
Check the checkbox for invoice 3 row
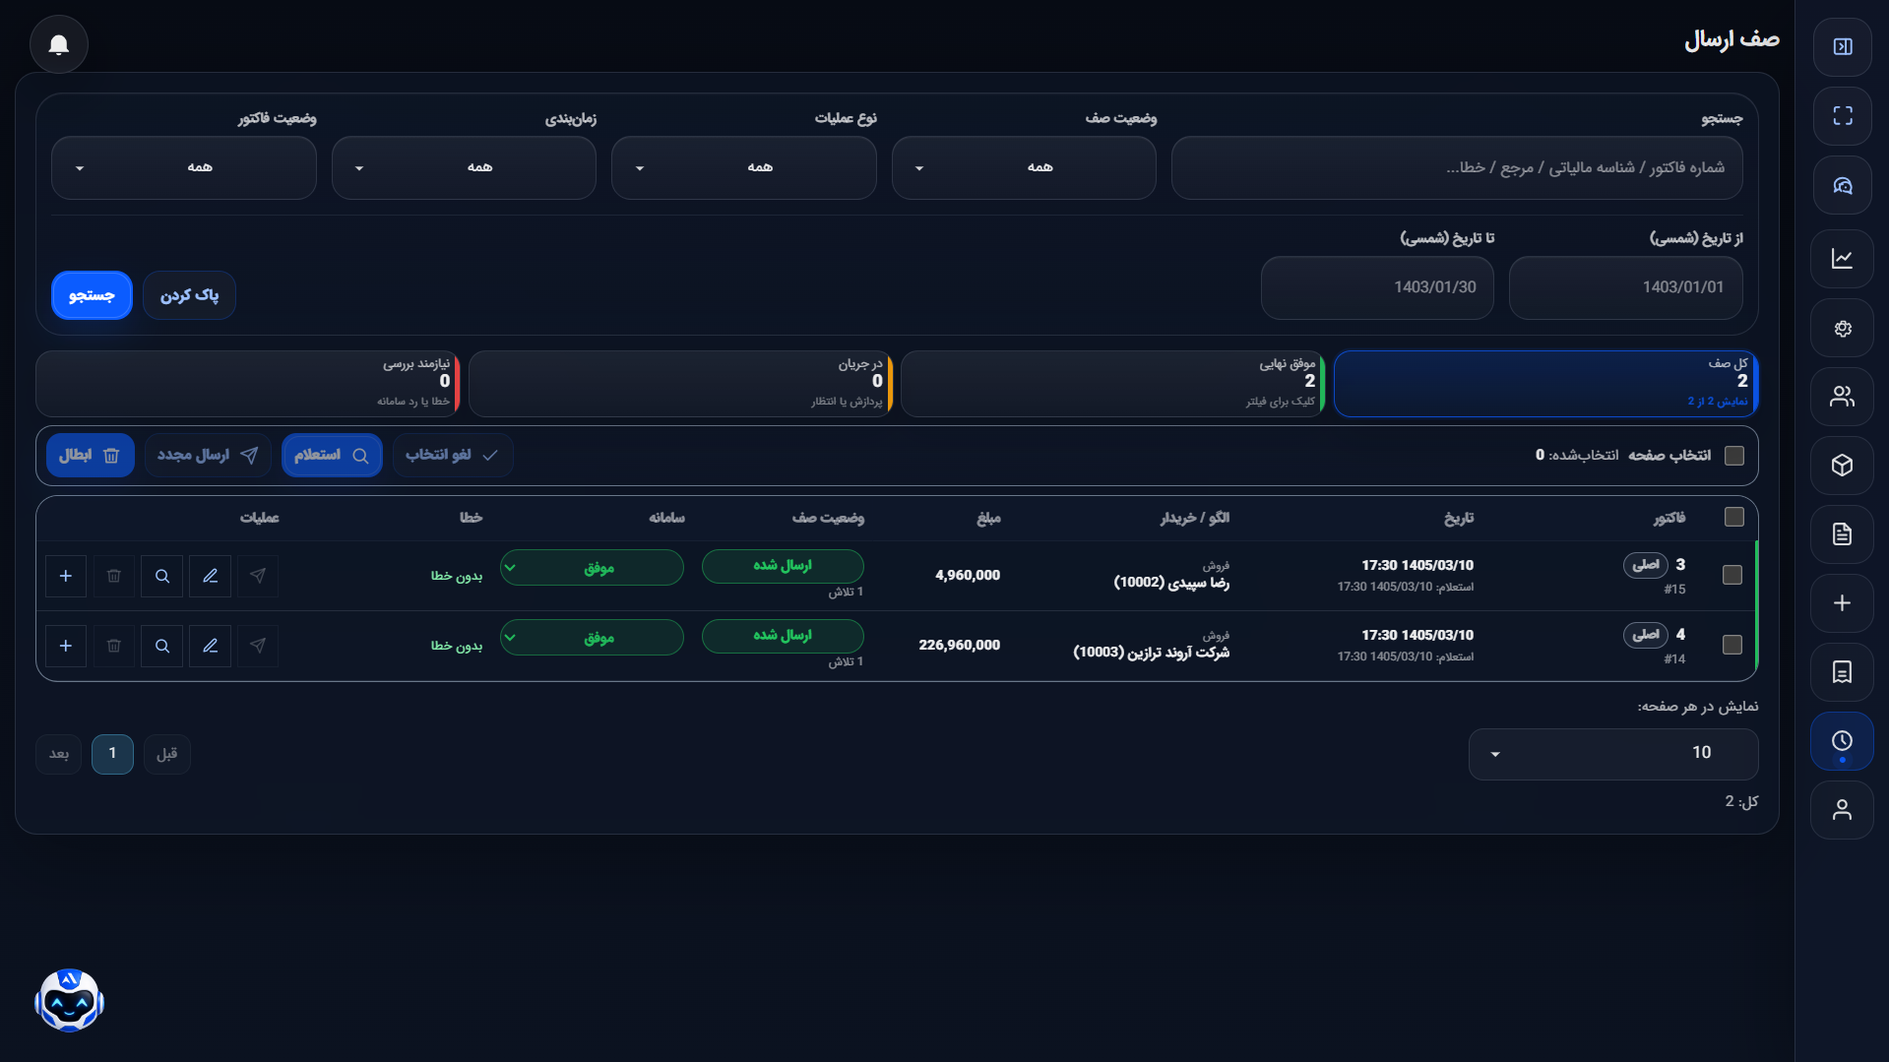tap(1732, 575)
